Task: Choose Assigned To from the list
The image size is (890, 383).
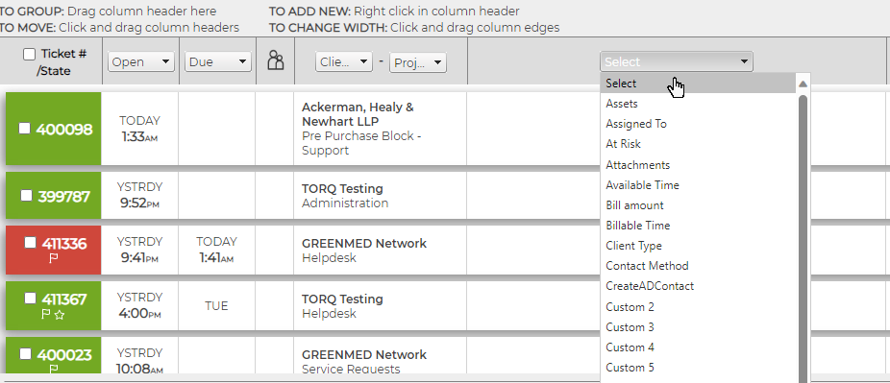Action: [x=636, y=124]
